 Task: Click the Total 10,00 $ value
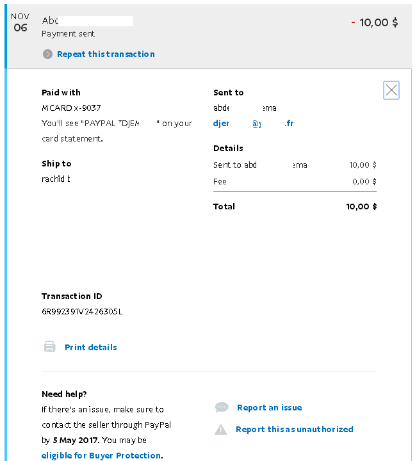click(361, 207)
